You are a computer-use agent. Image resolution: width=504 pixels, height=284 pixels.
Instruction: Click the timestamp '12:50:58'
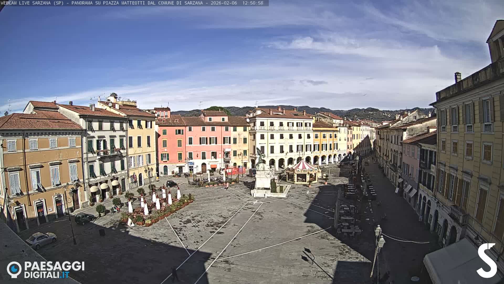253,3
